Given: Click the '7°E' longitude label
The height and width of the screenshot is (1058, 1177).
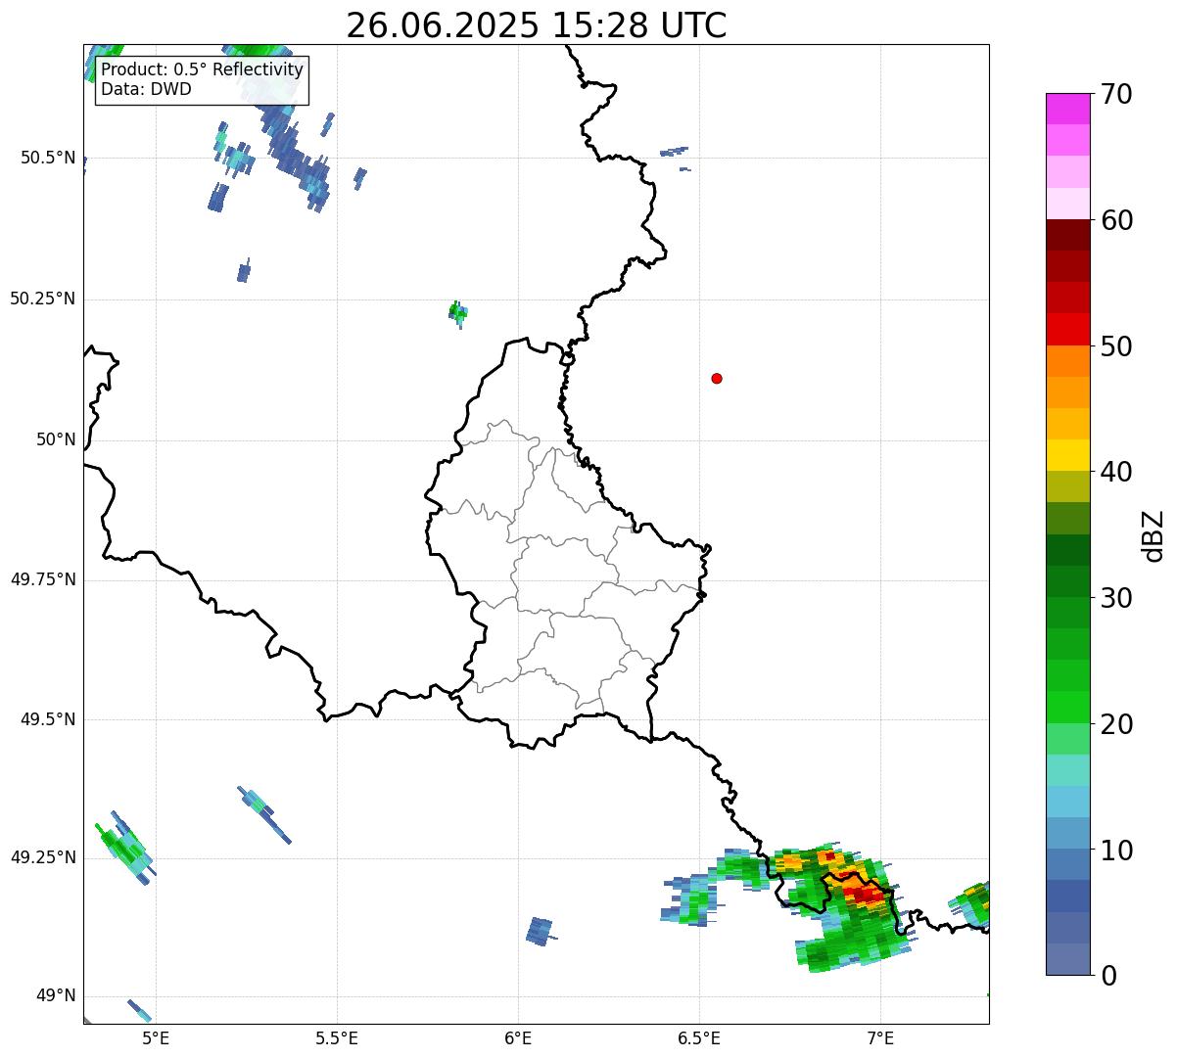Looking at the screenshot, I should click(880, 1037).
